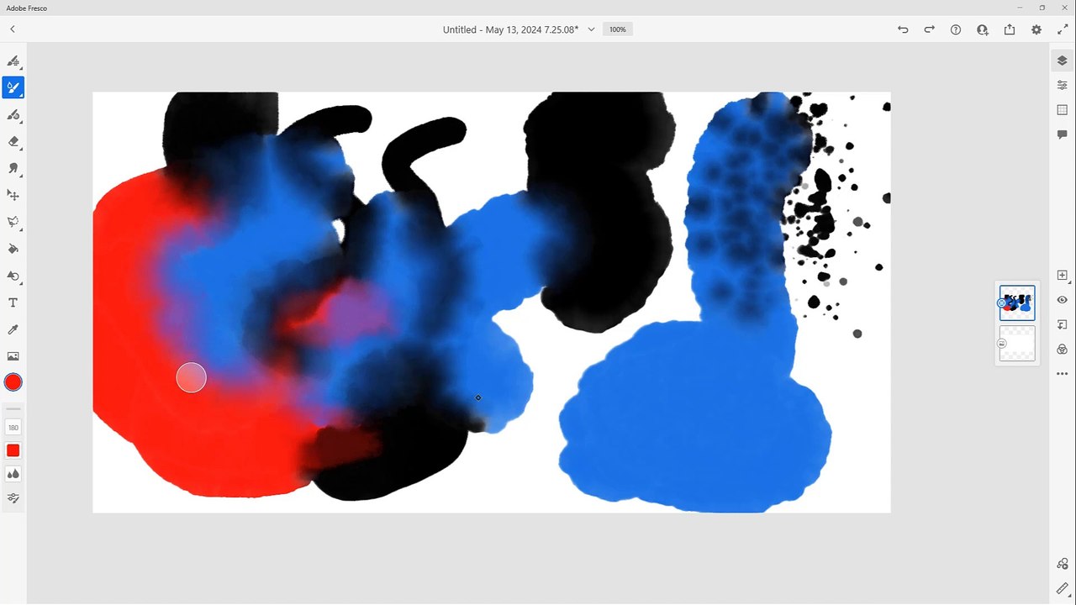Select the Shapes tool
This screenshot has height=605, width=1076.
click(x=13, y=276)
